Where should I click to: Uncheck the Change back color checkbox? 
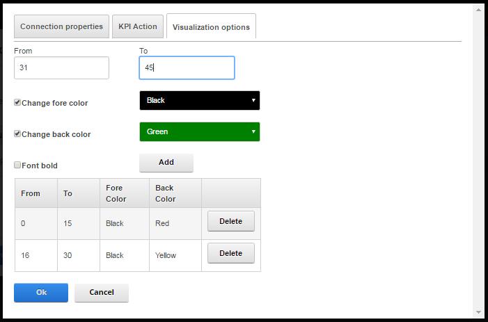pos(17,134)
